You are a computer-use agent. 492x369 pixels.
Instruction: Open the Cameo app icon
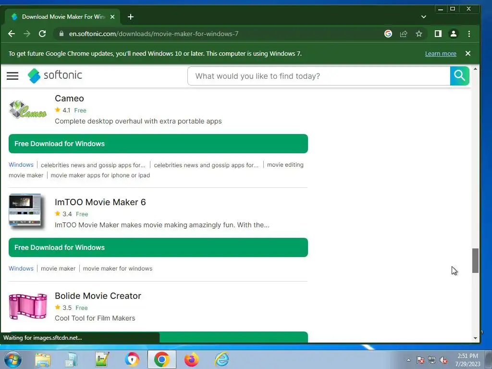27,110
